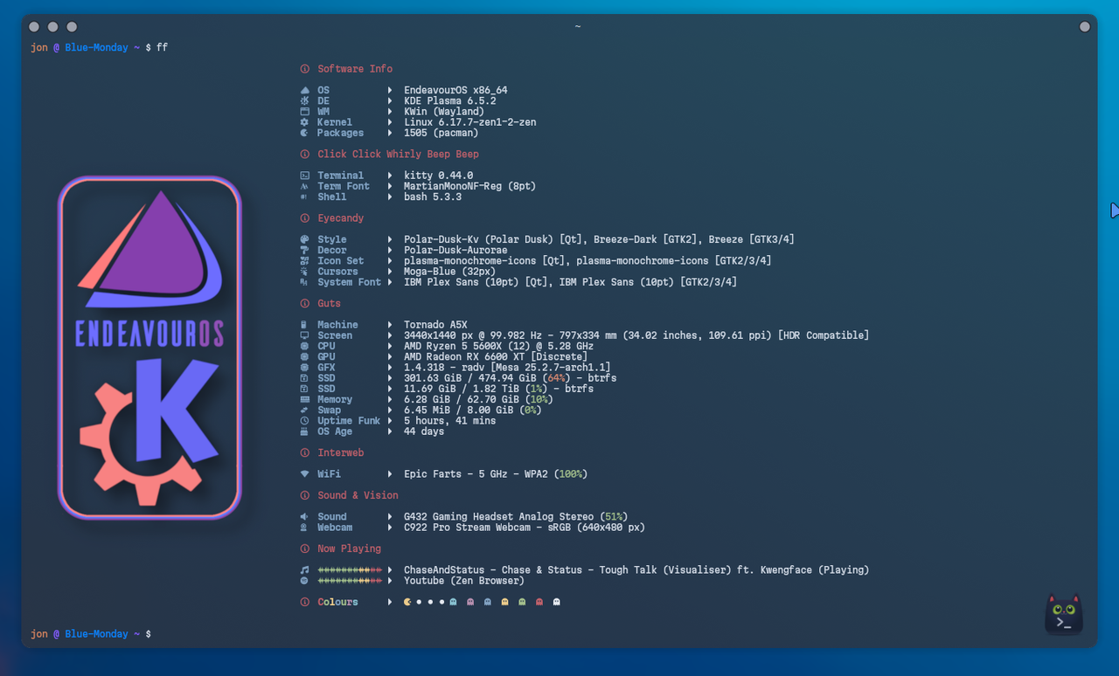Click the typed 'ff' command in first prompt
The height and width of the screenshot is (676, 1119).
coord(162,48)
